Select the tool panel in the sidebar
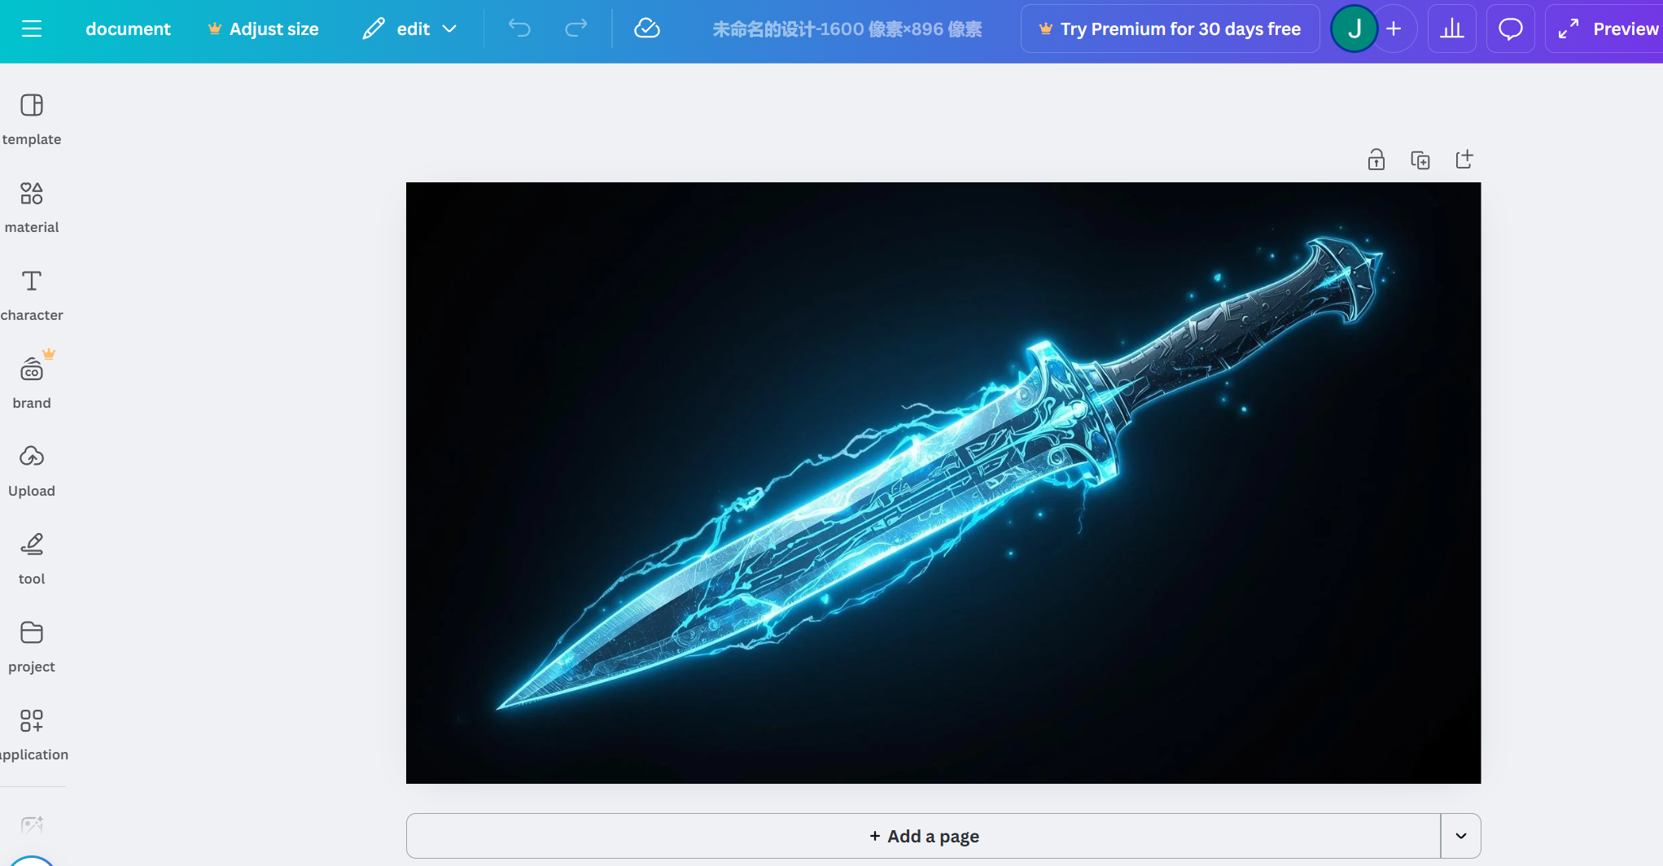 coord(32,558)
